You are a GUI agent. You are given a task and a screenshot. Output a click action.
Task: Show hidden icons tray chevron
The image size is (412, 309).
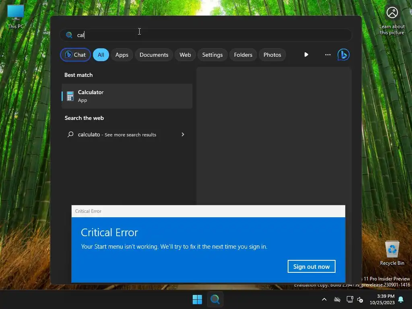[x=324, y=299]
